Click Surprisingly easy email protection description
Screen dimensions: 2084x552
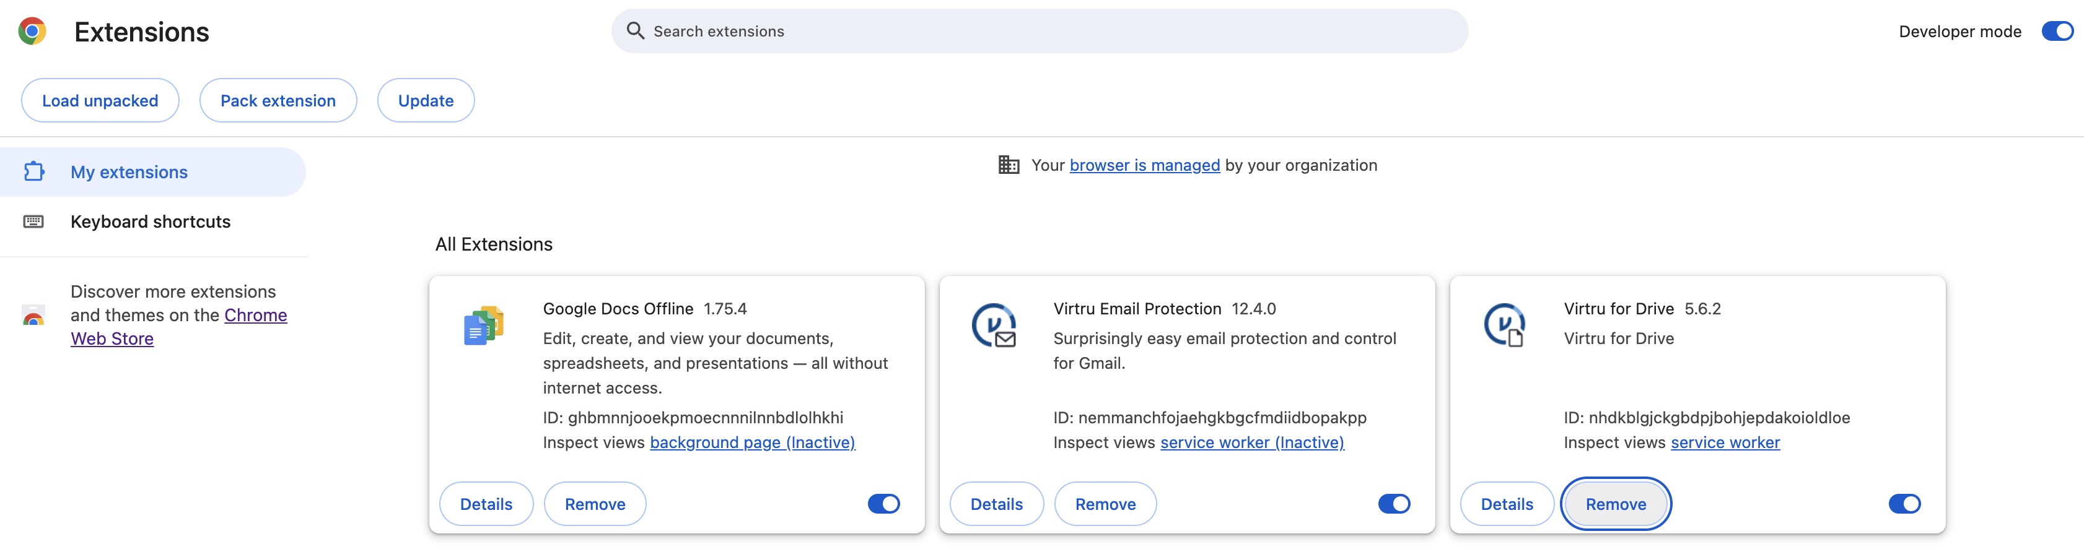pos(1224,351)
